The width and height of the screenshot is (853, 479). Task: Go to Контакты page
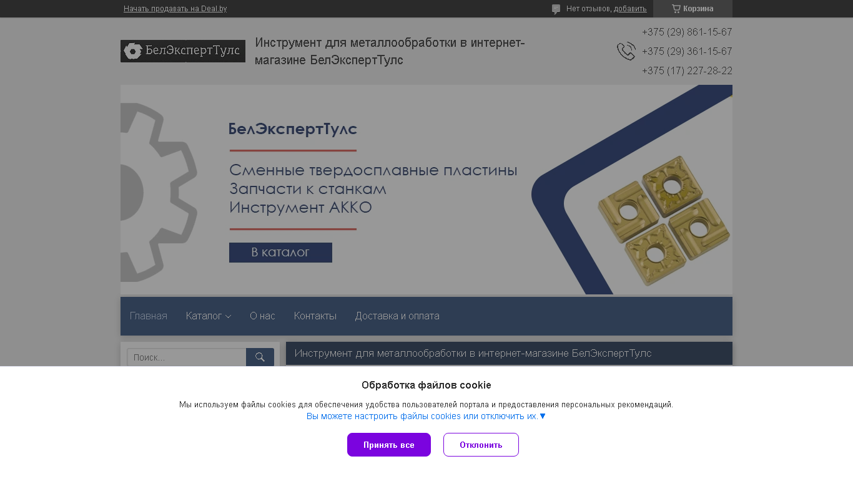315,316
